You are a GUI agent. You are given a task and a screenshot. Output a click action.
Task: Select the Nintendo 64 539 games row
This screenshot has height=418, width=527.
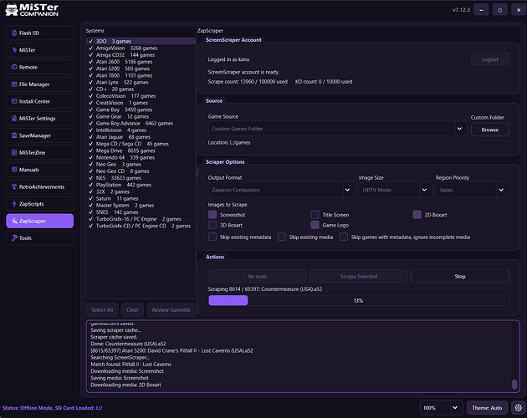click(141, 158)
